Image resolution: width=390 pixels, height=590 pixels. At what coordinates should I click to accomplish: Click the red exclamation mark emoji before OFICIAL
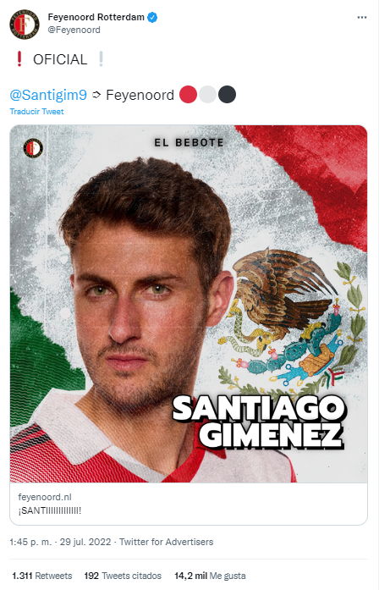tap(19, 58)
